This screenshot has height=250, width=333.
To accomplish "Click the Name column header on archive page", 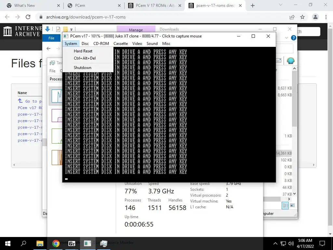I will coord(22,93).
